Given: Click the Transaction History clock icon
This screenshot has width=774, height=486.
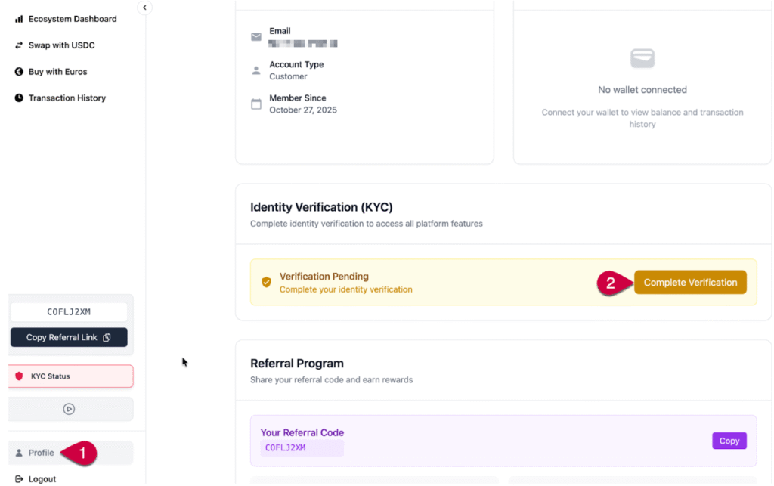Looking at the screenshot, I should point(19,98).
